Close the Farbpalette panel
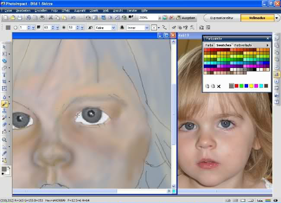This screenshot has width=281, height=203. tap(268, 39)
